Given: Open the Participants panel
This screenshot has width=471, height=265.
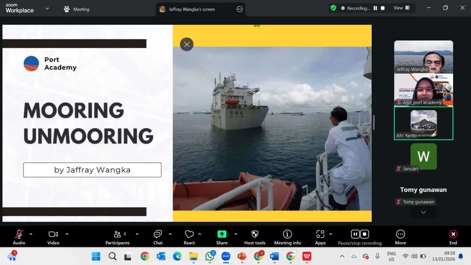Looking at the screenshot, I should tap(117, 237).
